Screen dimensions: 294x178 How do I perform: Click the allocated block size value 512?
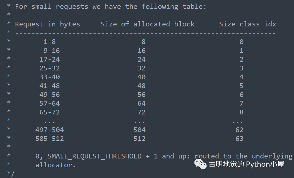tap(139, 139)
